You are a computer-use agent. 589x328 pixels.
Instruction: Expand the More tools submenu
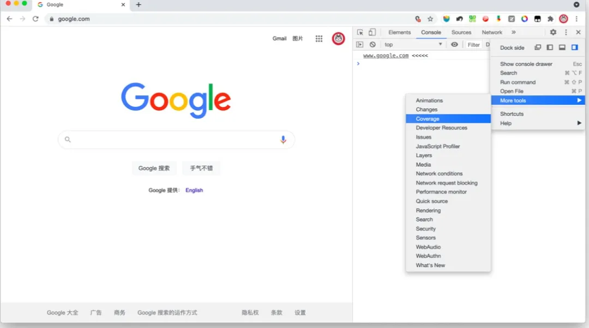pos(538,100)
